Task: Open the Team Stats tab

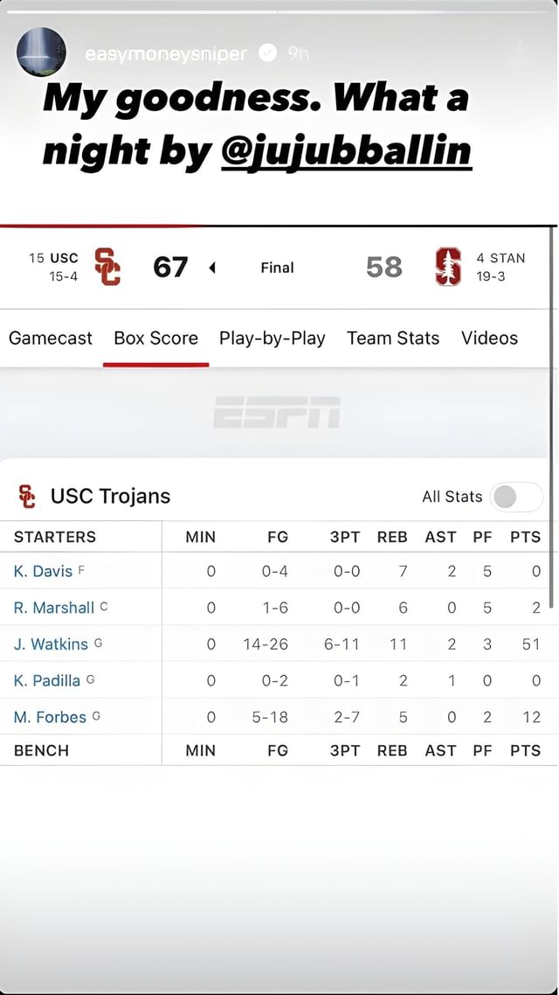Action: pos(393,338)
